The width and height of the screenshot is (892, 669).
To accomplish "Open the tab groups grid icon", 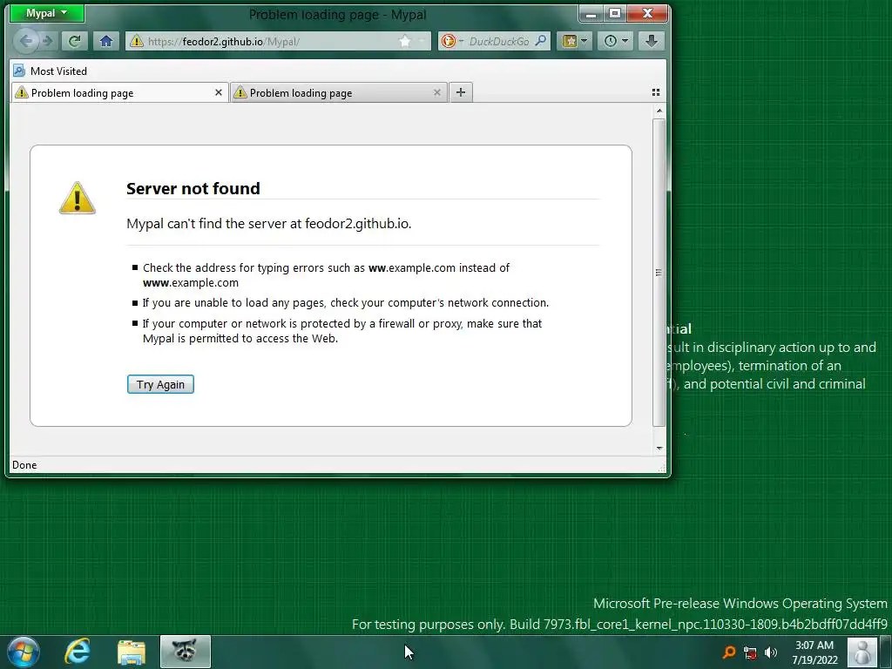I will [x=655, y=92].
